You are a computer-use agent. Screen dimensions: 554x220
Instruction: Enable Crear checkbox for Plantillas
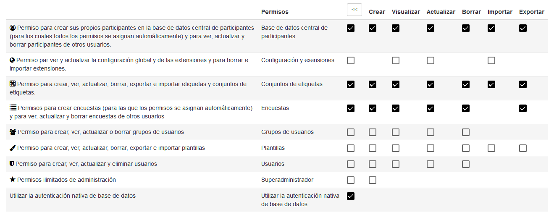coord(373,148)
